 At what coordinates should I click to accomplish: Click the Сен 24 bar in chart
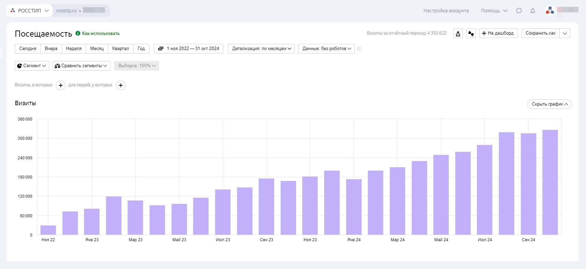click(528, 184)
